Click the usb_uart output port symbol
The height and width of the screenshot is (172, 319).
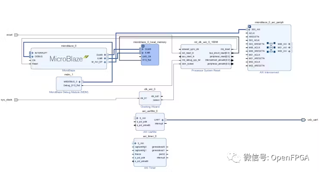[303, 120]
